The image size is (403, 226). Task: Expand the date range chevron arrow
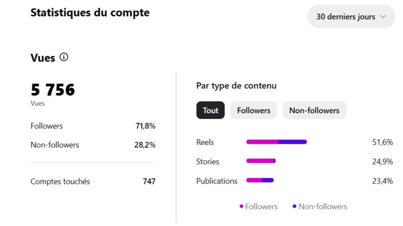click(x=383, y=17)
